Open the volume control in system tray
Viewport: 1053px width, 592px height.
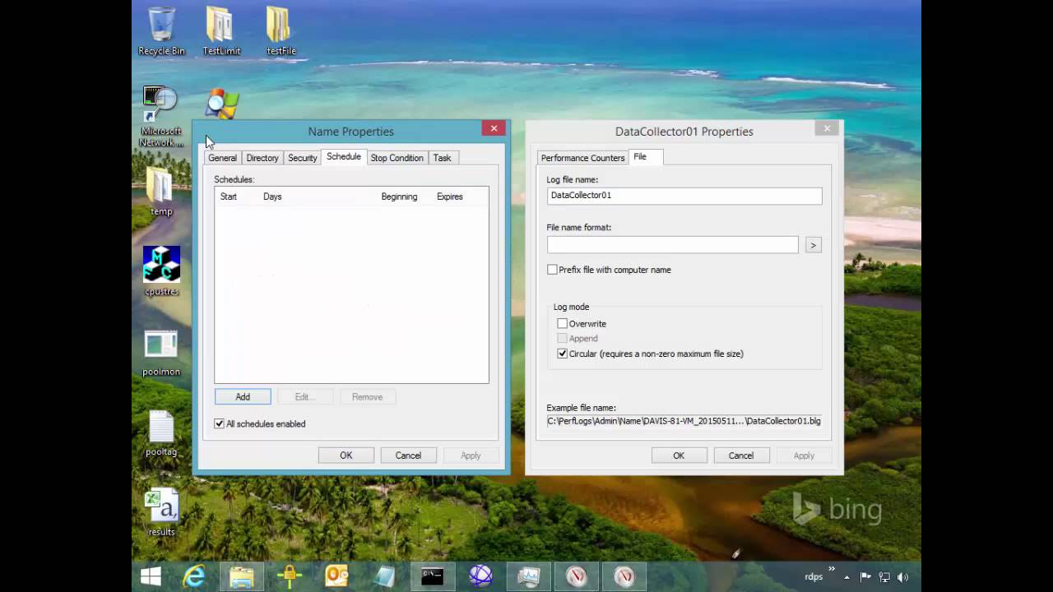pos(903,577)
